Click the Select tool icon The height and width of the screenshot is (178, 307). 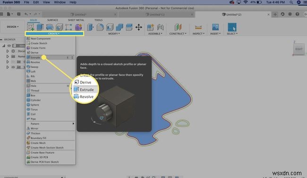tap(232, 27)
